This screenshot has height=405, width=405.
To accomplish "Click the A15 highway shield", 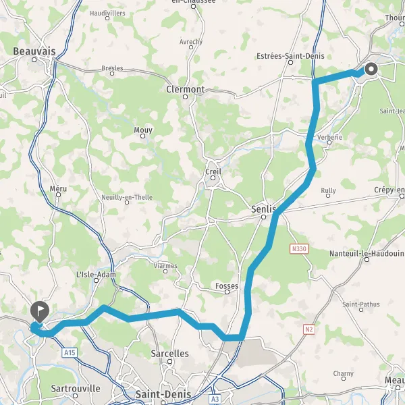I will (x=70, y=352).
